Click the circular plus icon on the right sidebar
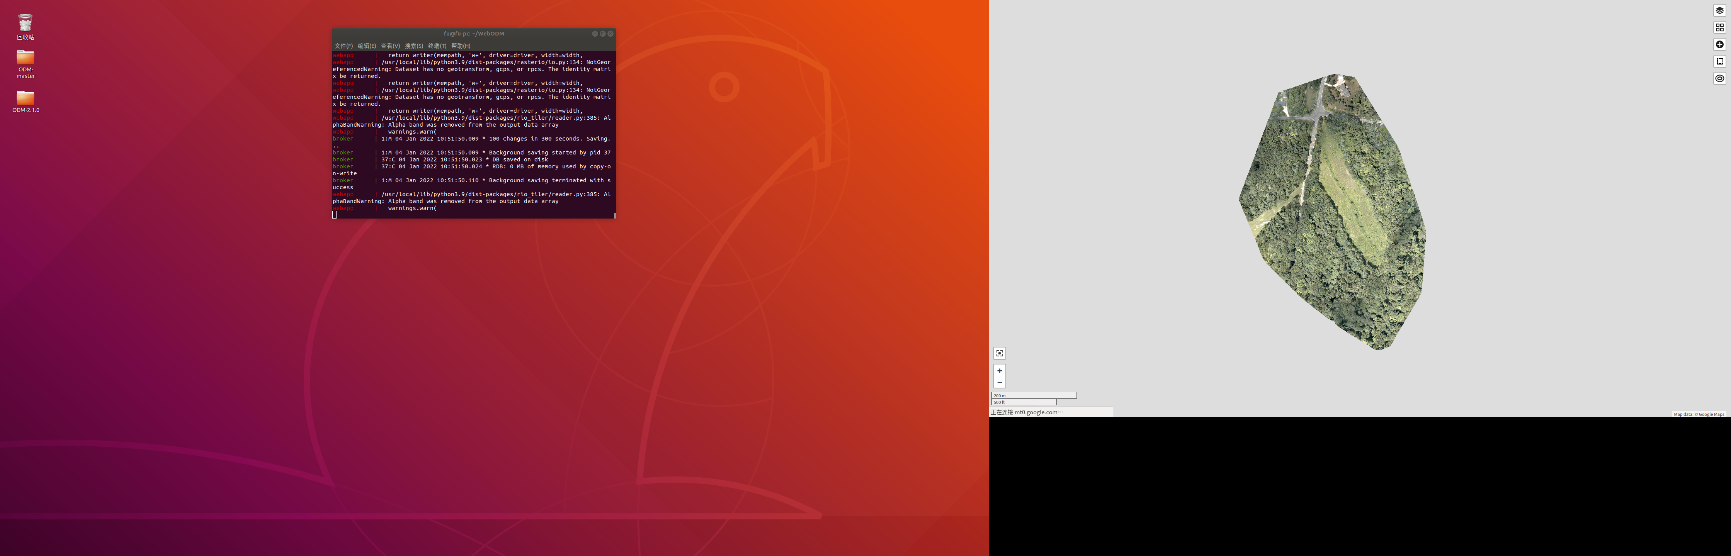This screenshot has width=1731, height=556. (1720, 44)
